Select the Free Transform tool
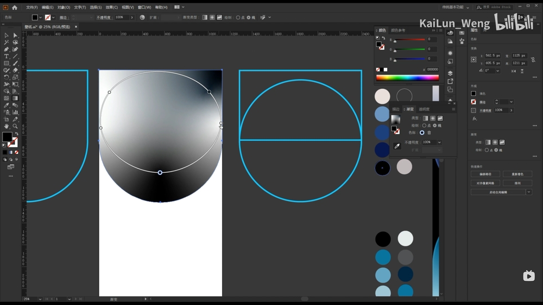Viewport: 543px width, 305px height. click(x=15, y=85)
